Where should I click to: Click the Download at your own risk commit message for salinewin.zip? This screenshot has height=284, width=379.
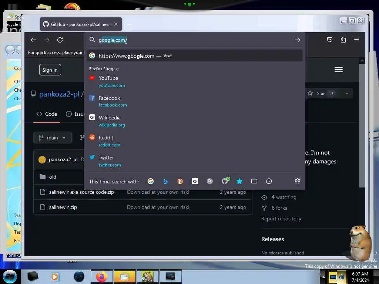pos(158,207)
